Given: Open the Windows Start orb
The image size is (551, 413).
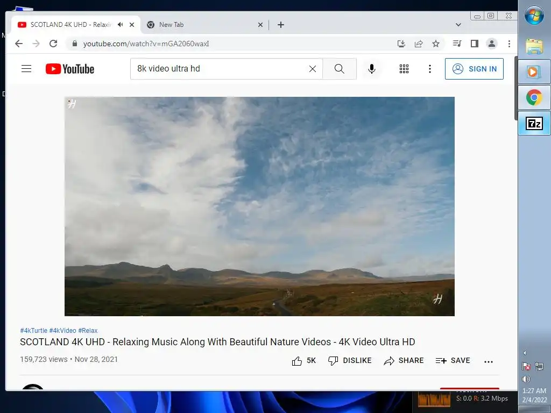Looking at the screenshot, I should 534,15.
